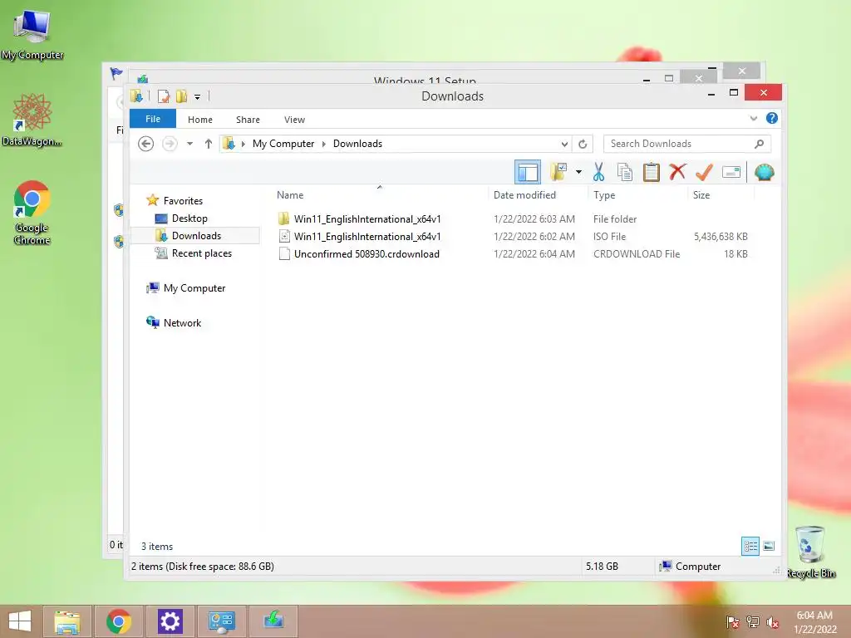Viewport: 851px width, 638px height.
Task: Select Unconfirmed 508930.crdownload file
Action: pyautogui.click(x=366, y=254)
